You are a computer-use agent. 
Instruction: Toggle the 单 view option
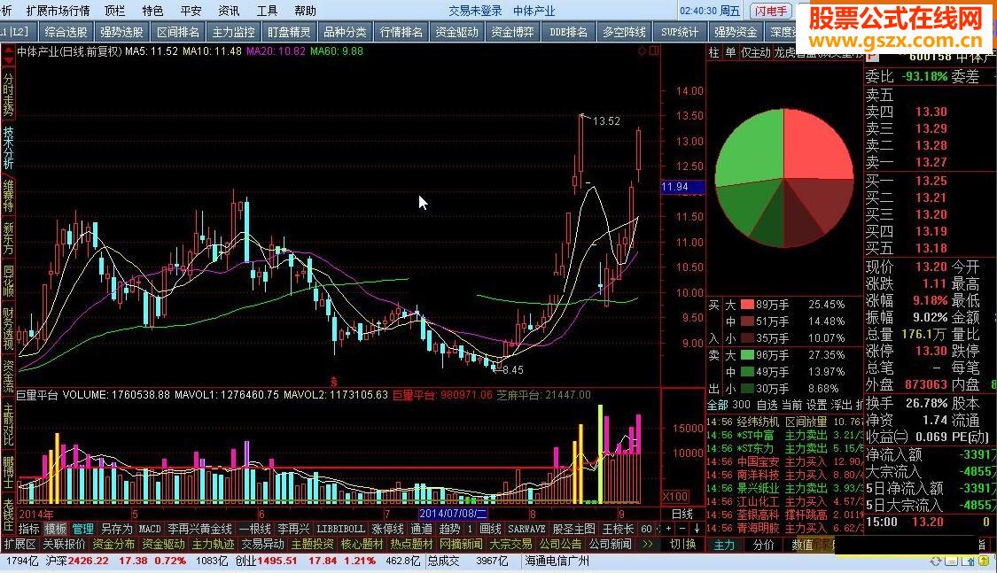pos(730,53)
